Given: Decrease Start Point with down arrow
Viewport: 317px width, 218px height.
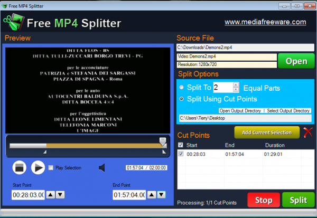Looking at the screenshot, I should (60, 195).
